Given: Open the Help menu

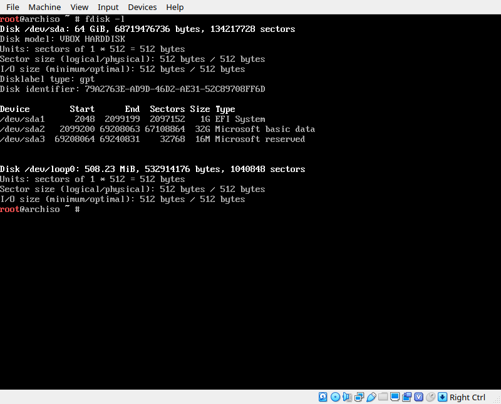Looking at the screenshot, I should pos(175,7).
